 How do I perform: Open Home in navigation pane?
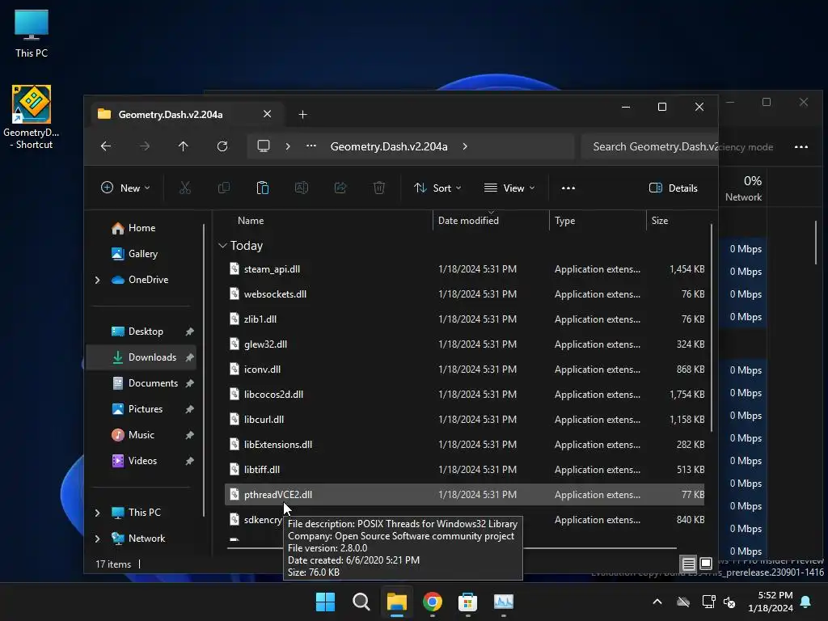(142, 227)
